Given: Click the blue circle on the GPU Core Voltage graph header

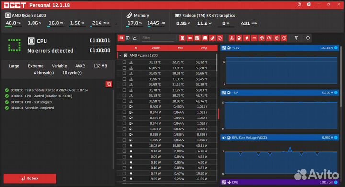Looking at the screenshot, I should (336, 138).
